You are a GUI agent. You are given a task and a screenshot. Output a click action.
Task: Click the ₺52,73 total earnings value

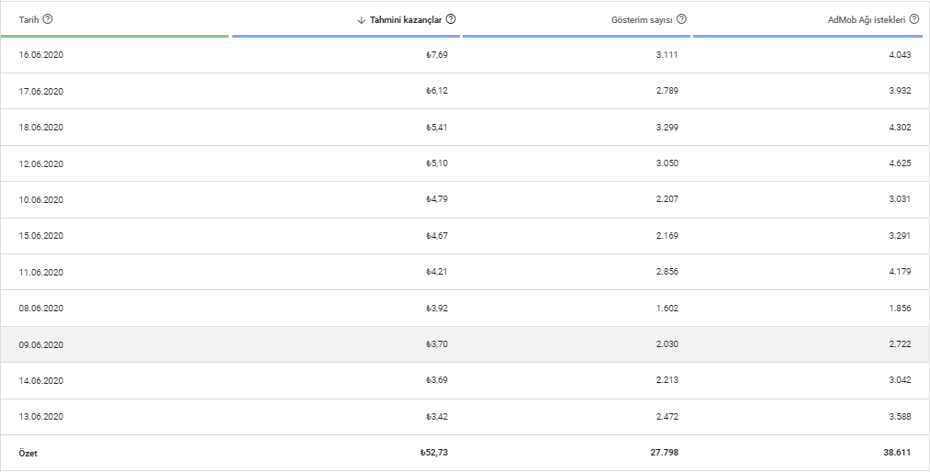pos(433,454)
